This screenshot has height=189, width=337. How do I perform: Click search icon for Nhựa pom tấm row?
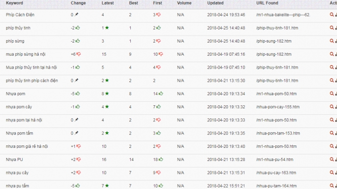331,133
